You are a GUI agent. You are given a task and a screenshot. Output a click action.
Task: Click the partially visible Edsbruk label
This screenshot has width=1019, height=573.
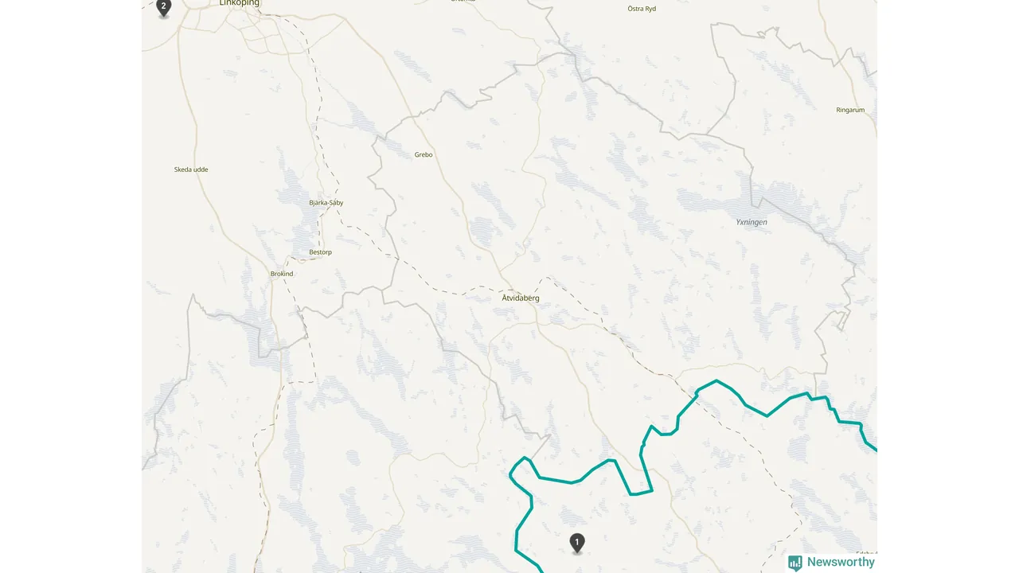point(866,553)
